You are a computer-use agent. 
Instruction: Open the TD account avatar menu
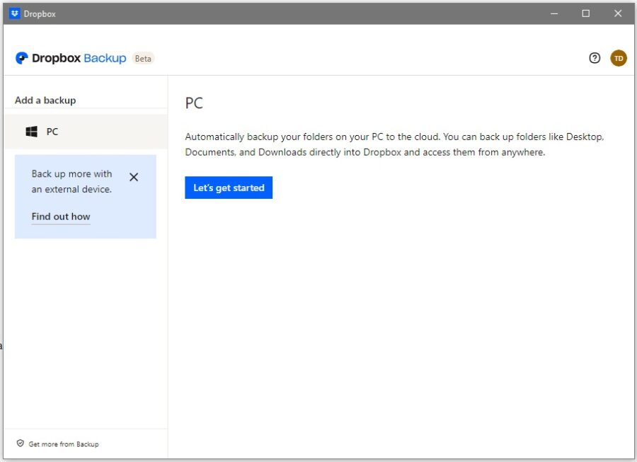(619, 58)
